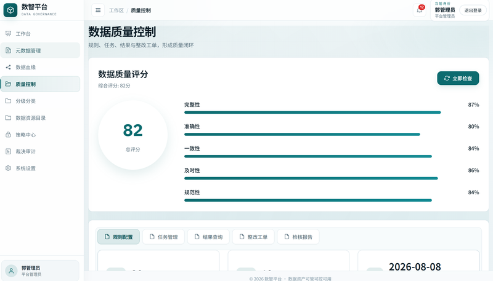Click the refresh icon in the 立即检查 button
Viewport: 493px width, 281px height.
(x=446, y=78)
